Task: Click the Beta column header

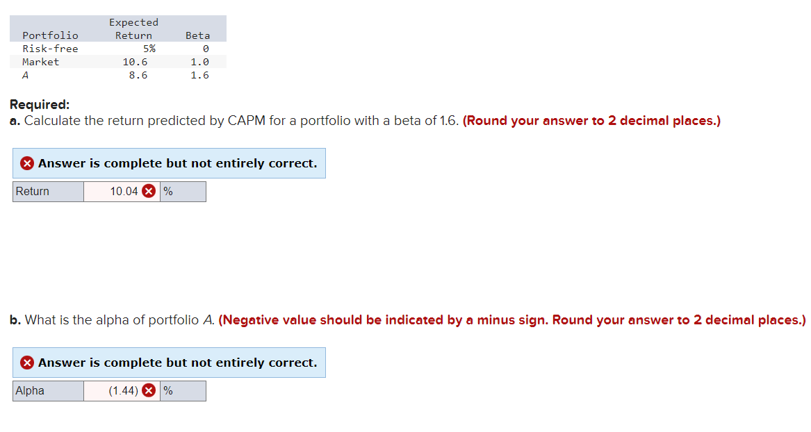Action: coord(197,35)
